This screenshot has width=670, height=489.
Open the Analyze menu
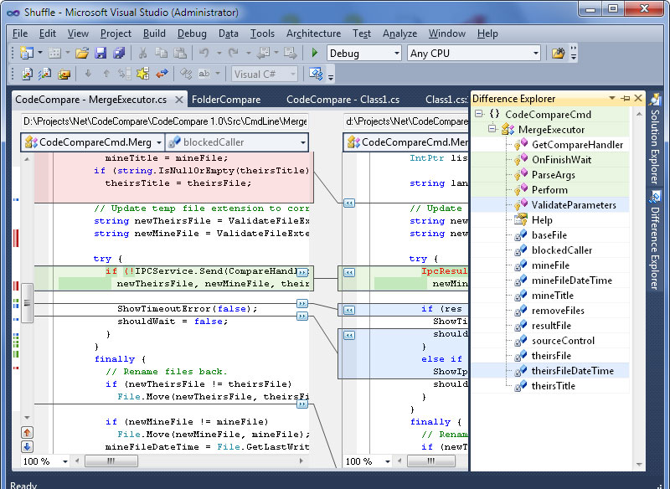[x=399, y=33]
